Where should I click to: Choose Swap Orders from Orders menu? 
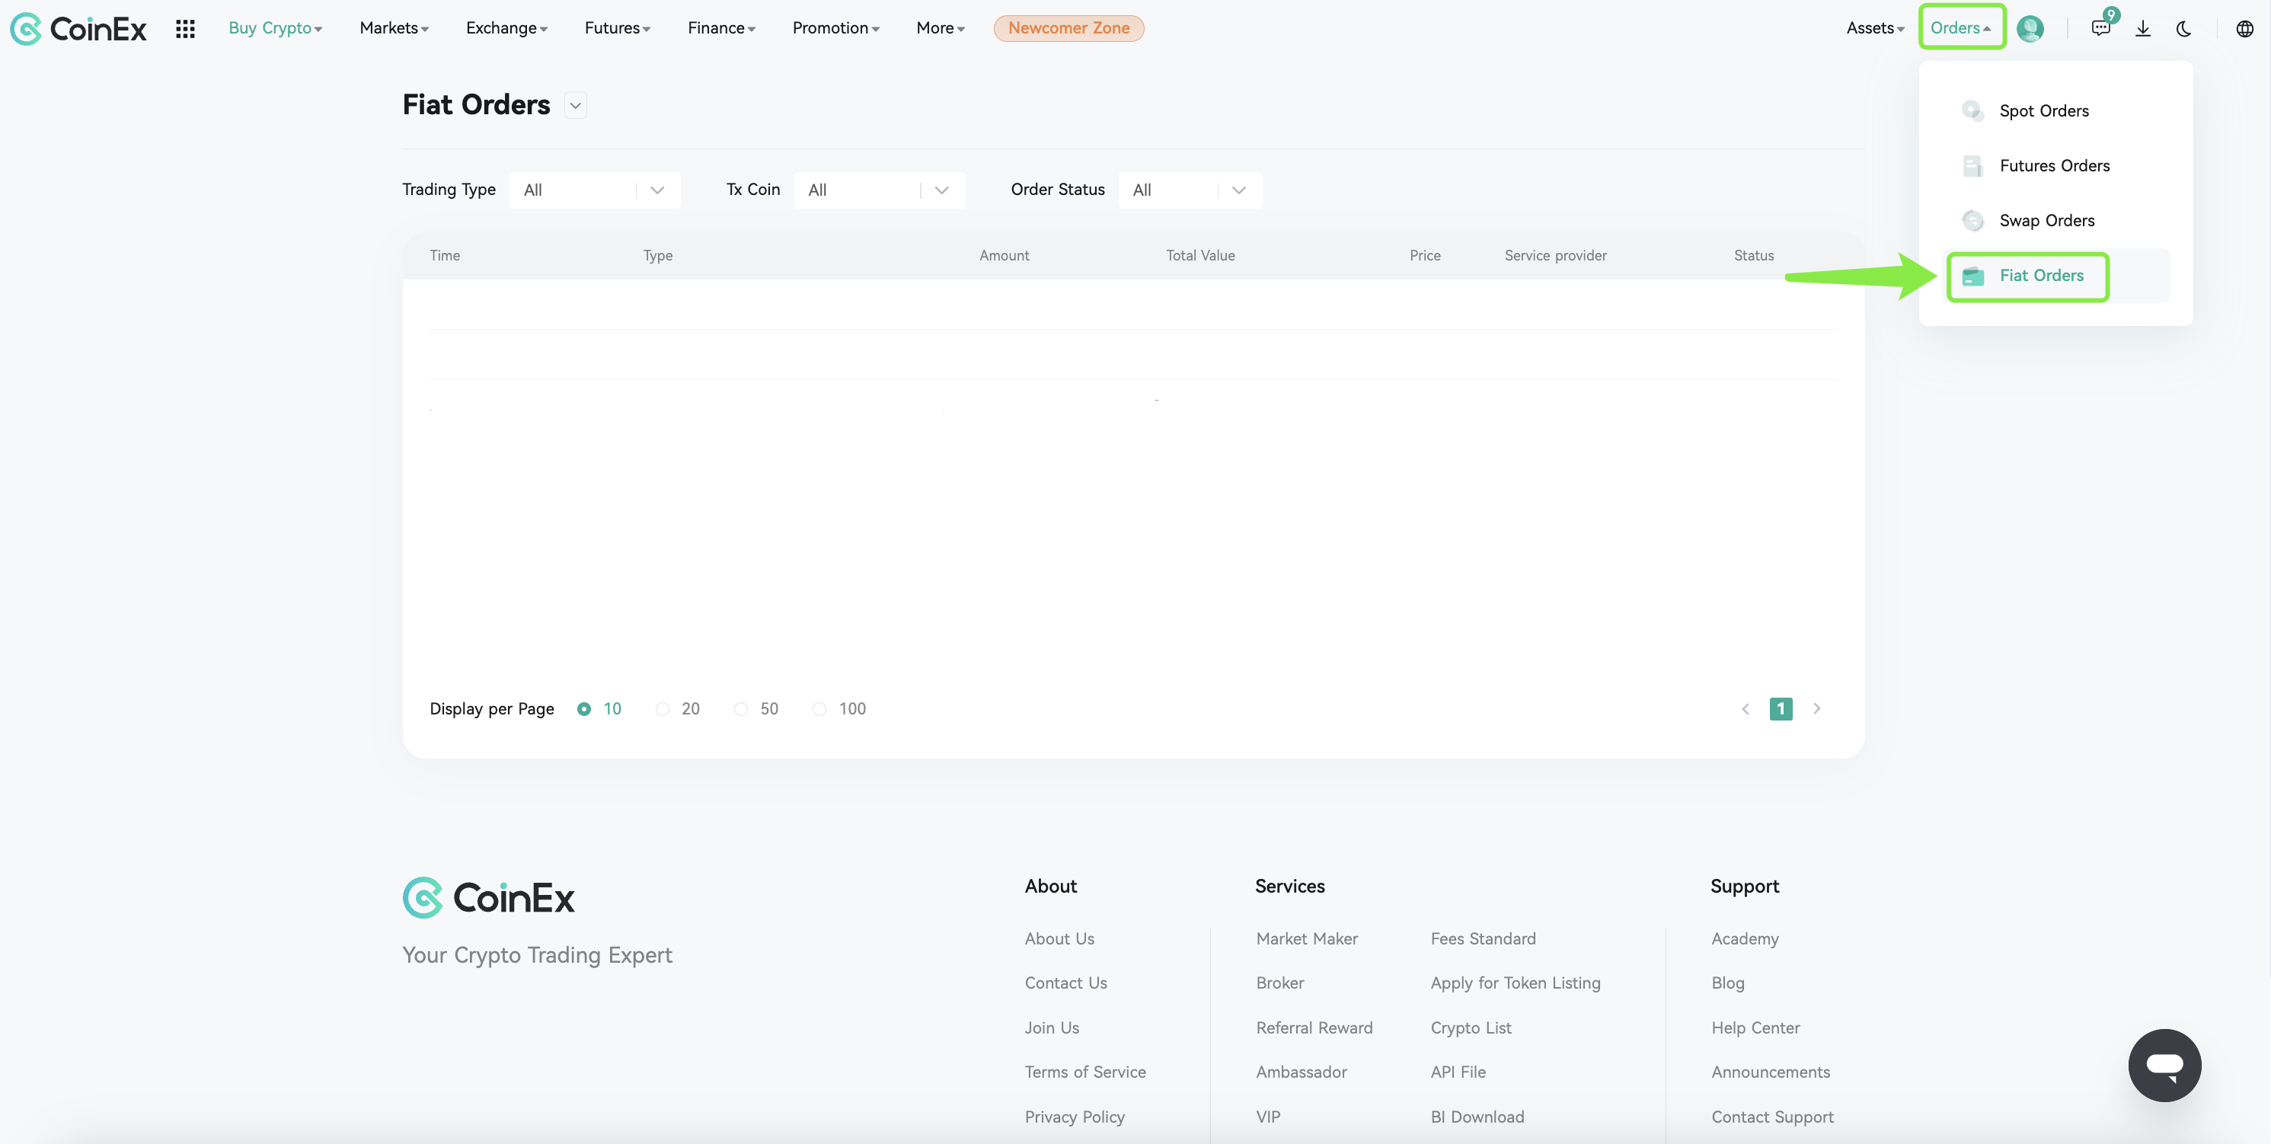(x=2046, y=220)
